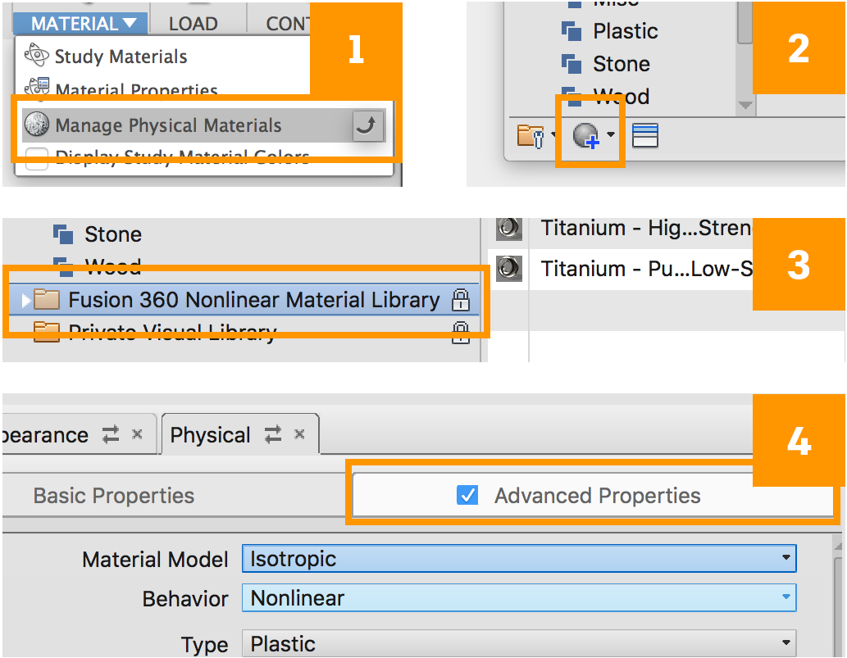Click the Study Materials menu item
Screen dimensions: 847x658
pyautogui.click(x=121, y=57)
